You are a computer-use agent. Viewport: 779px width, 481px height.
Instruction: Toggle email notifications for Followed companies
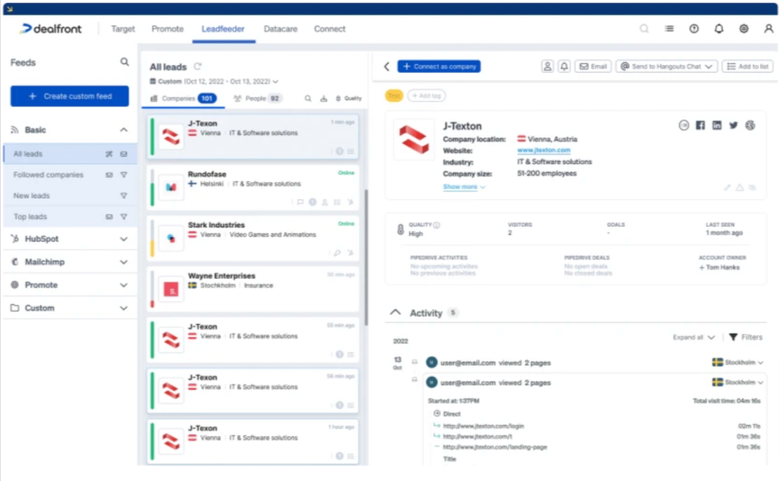[x=109, y=175]
